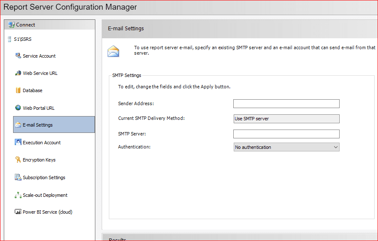Click the Power BI Service chart icon
This screenshot has width=378, height=241.
(x=18, y=212)
